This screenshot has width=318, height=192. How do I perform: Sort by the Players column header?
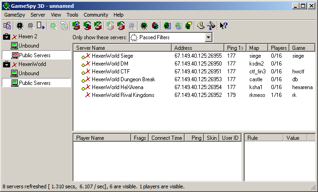[279, 48]
